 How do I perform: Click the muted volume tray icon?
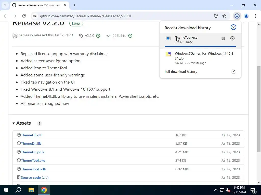point(228,190)
